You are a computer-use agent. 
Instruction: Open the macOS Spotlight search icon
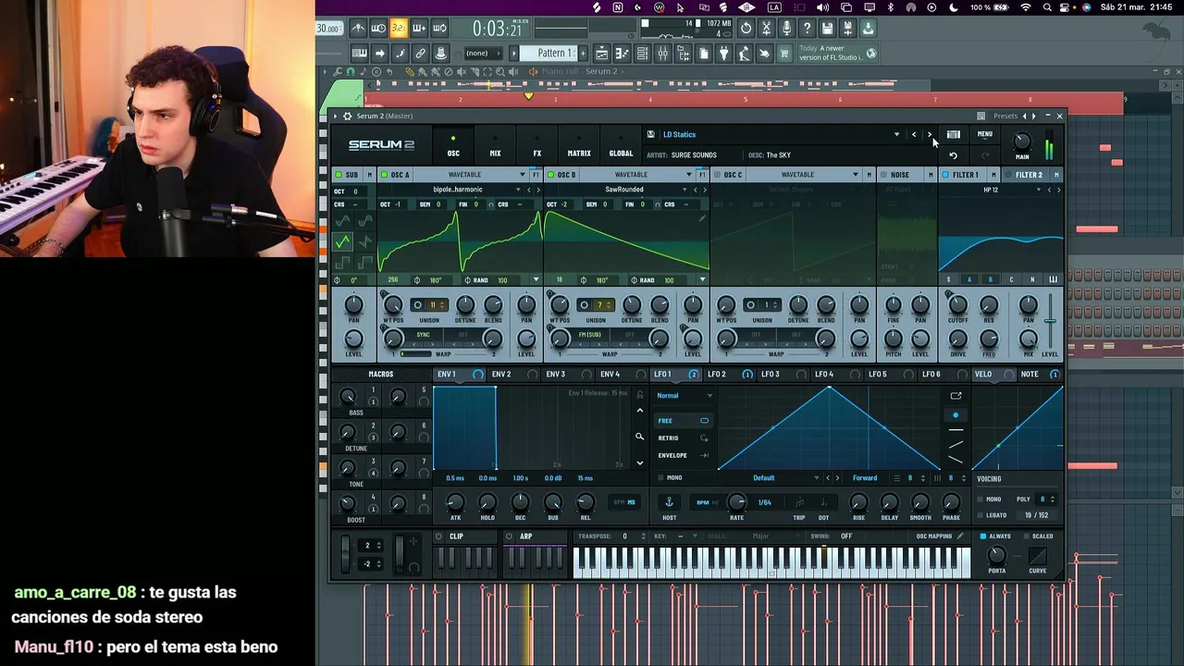pos(1047,7)
